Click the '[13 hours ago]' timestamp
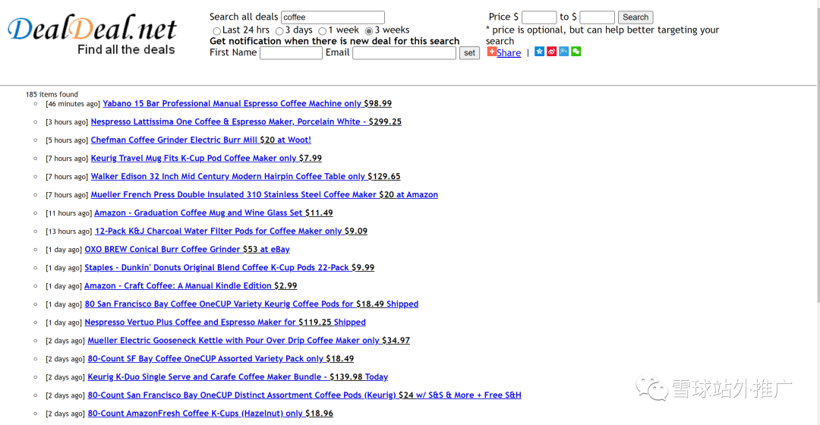Image resolution: width=820 pixels, height=425 pixels. (x=68, y=231)
